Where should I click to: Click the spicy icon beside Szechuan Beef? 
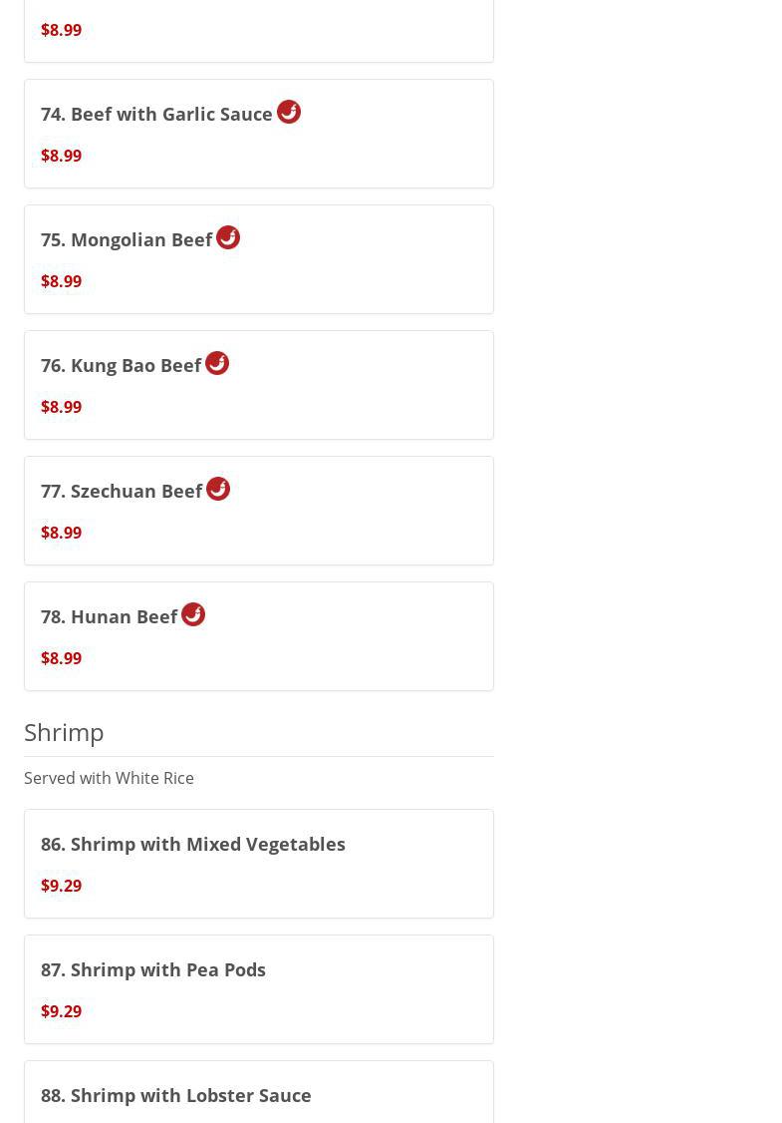(218, 489)
